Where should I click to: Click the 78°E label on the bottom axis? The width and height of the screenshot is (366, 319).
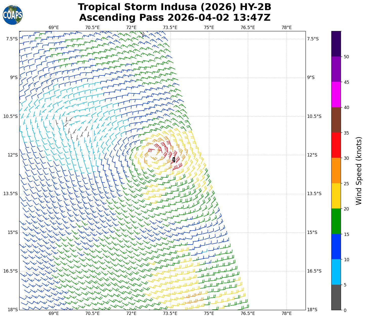287,313
